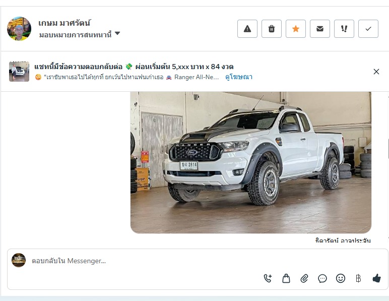Toggle the orange star follow-up button

(295, 29)
